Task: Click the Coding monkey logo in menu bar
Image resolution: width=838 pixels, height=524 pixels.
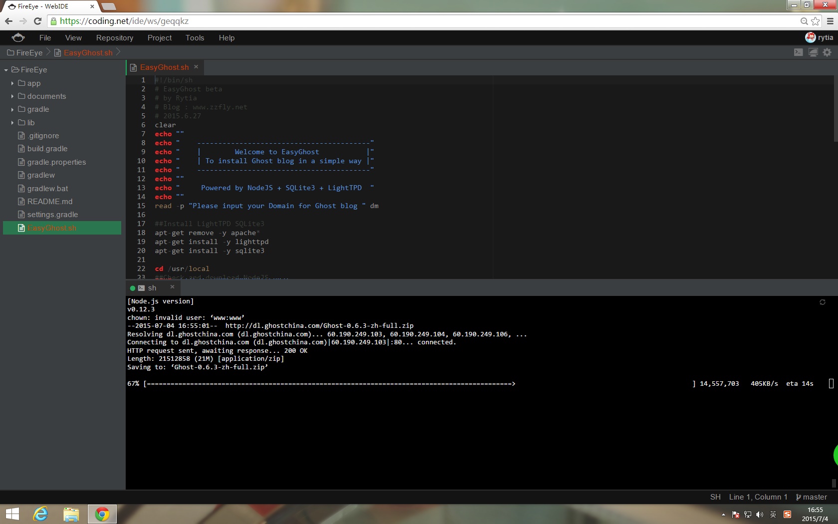Action: pos(18,37)
